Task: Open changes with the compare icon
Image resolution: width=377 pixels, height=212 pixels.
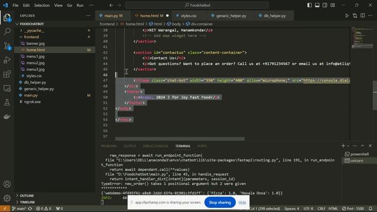Action: click(355, 16)
